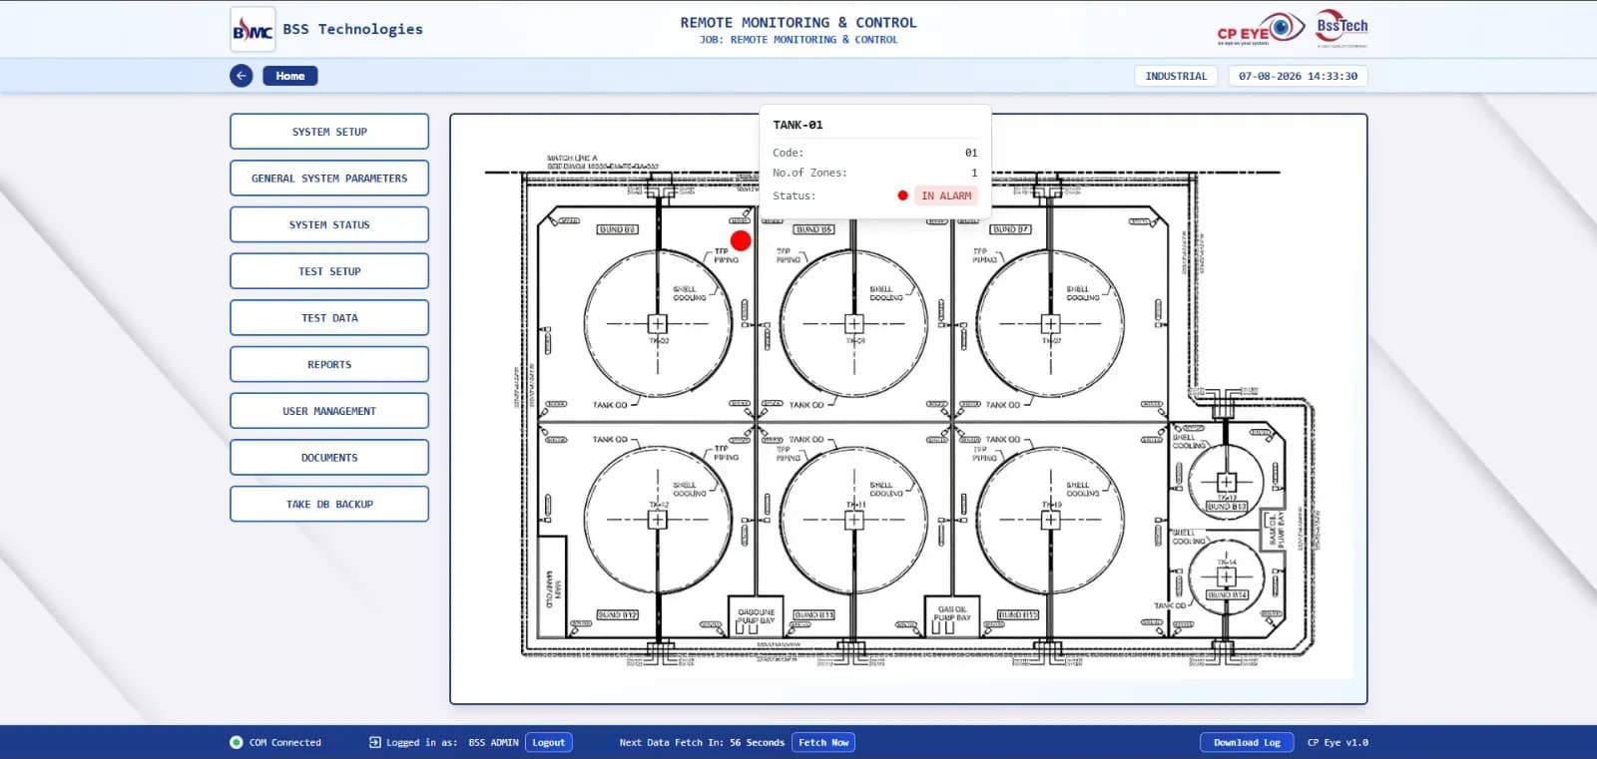The image size is (1597, 759).
Task: Click the login icon beside Logged in as
Action: (375, 742)
